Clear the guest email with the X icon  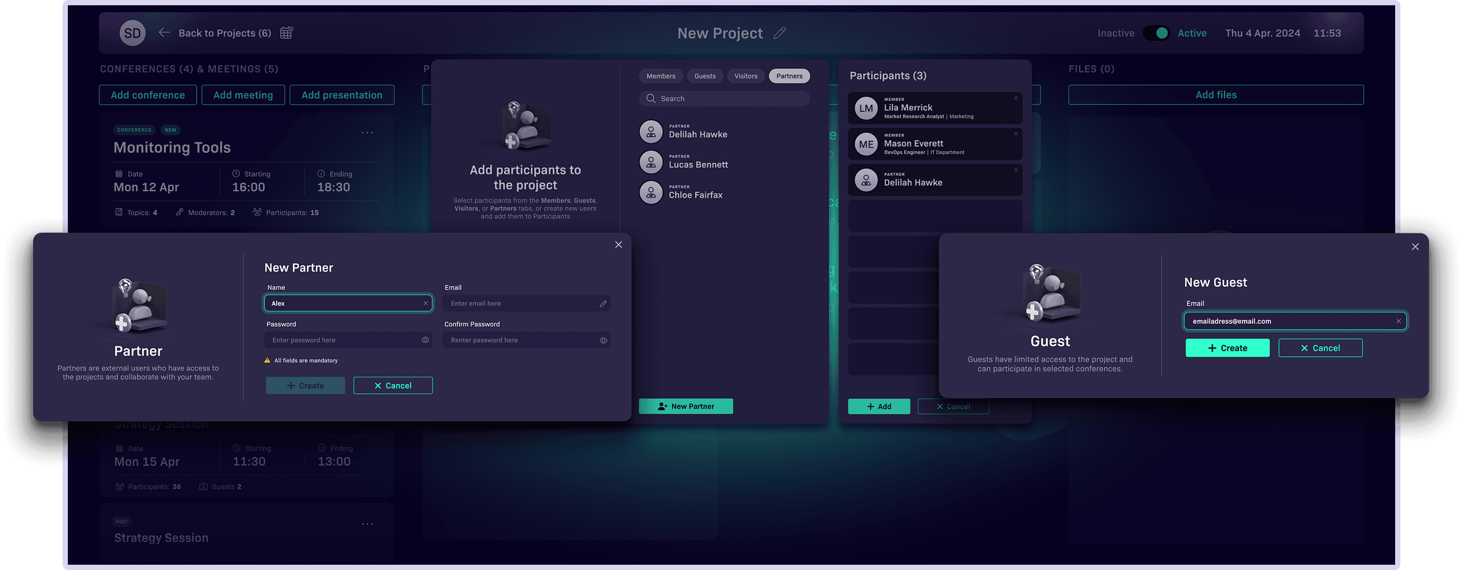click(x=1398, y=322)
